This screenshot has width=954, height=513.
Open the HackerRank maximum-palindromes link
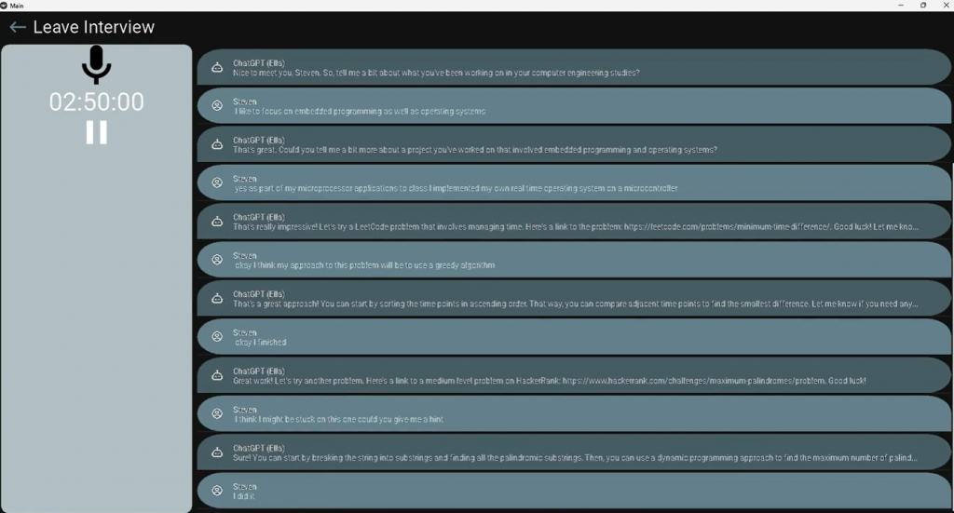[x=692, y=381]
